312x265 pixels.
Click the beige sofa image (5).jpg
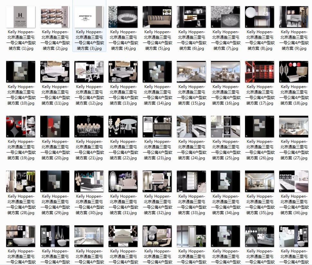157,17
